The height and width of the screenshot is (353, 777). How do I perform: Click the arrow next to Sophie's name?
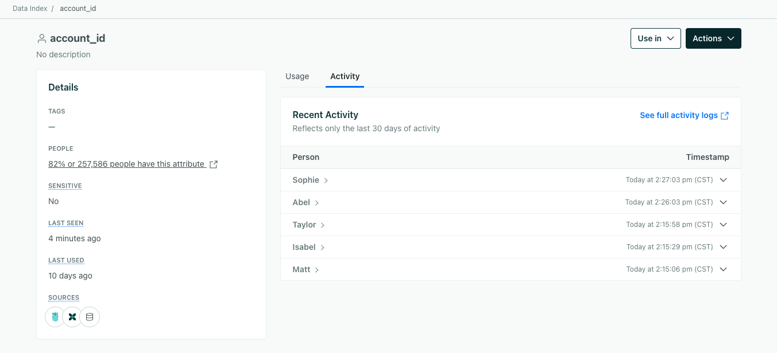coord(326,179)
